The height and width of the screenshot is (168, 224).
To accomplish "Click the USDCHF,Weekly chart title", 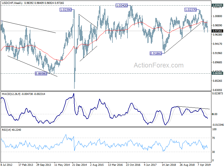I will click(12, 3).
